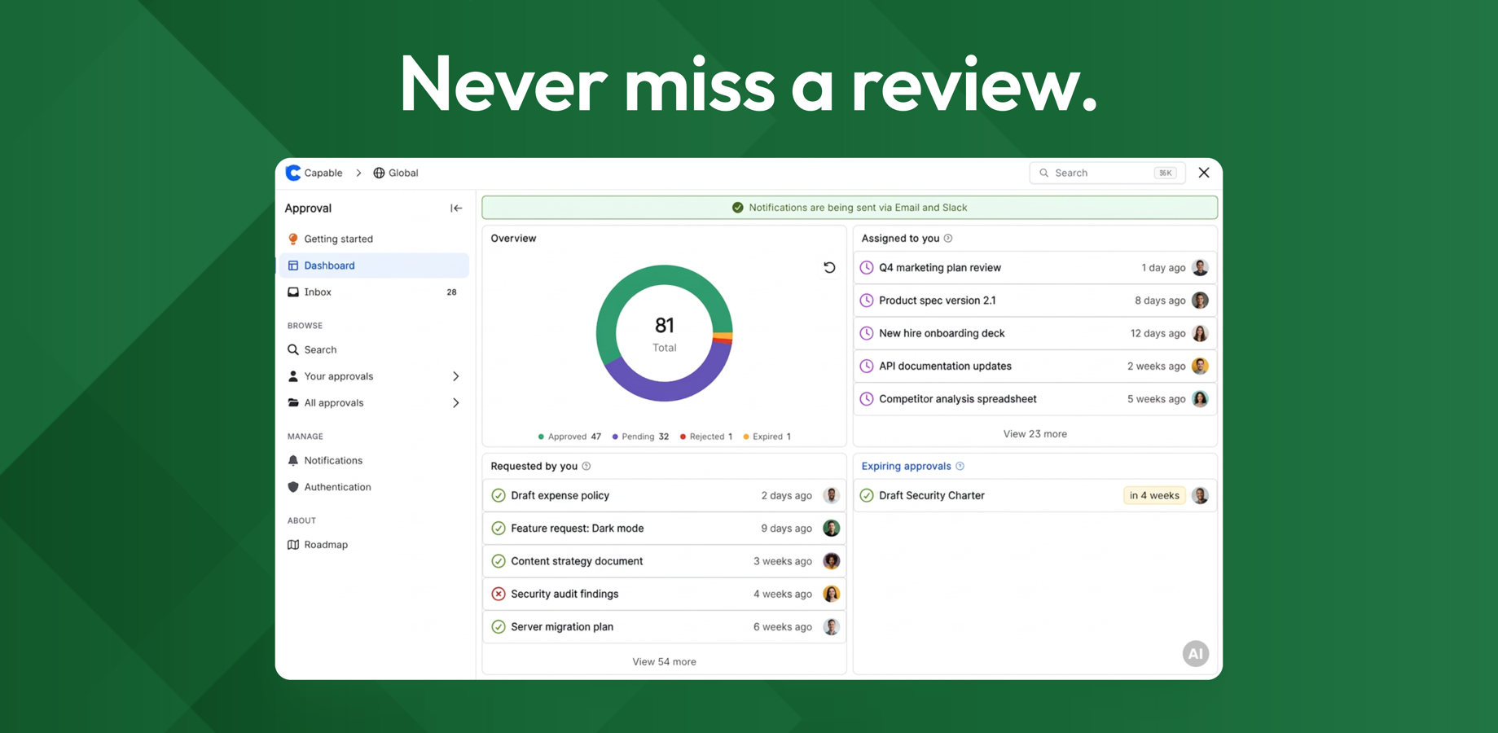1498x733 pixels.
Task: Click avatar on Draft Security Charter row
Action: [x=1200, y=495]
